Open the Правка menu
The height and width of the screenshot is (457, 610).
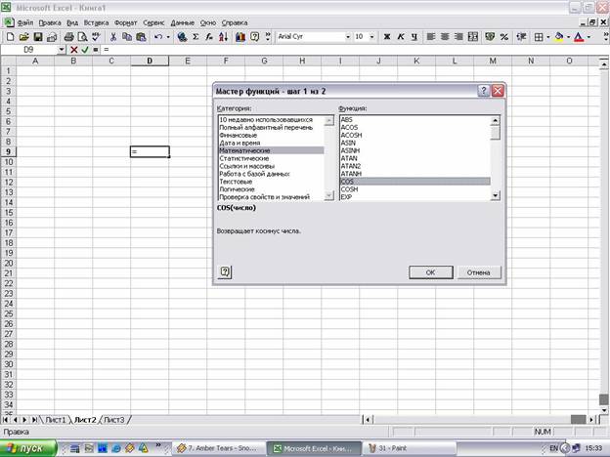point(50,22)
